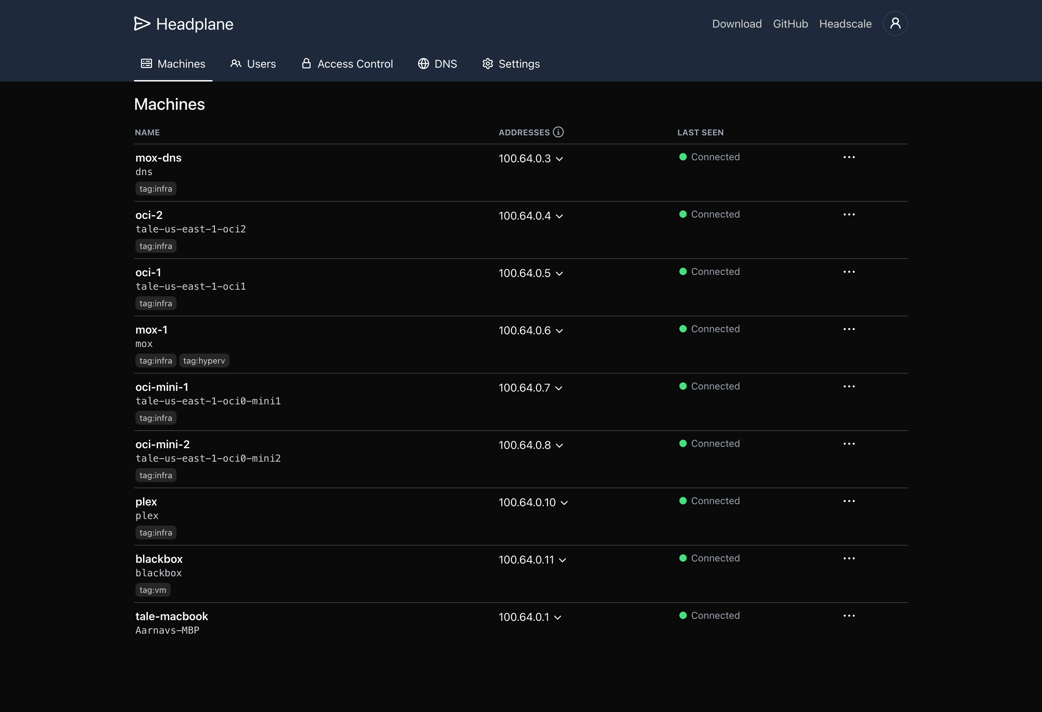Click the user profile avatar icon
The image size is (1042, 712).
pos(895,23)
